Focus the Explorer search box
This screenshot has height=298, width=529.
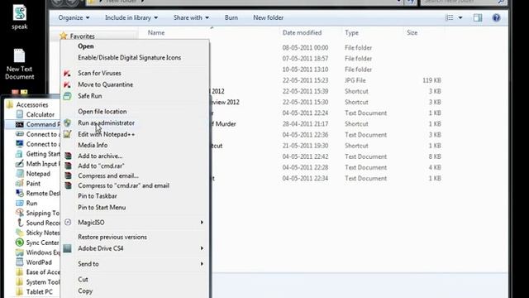(463, 2)
